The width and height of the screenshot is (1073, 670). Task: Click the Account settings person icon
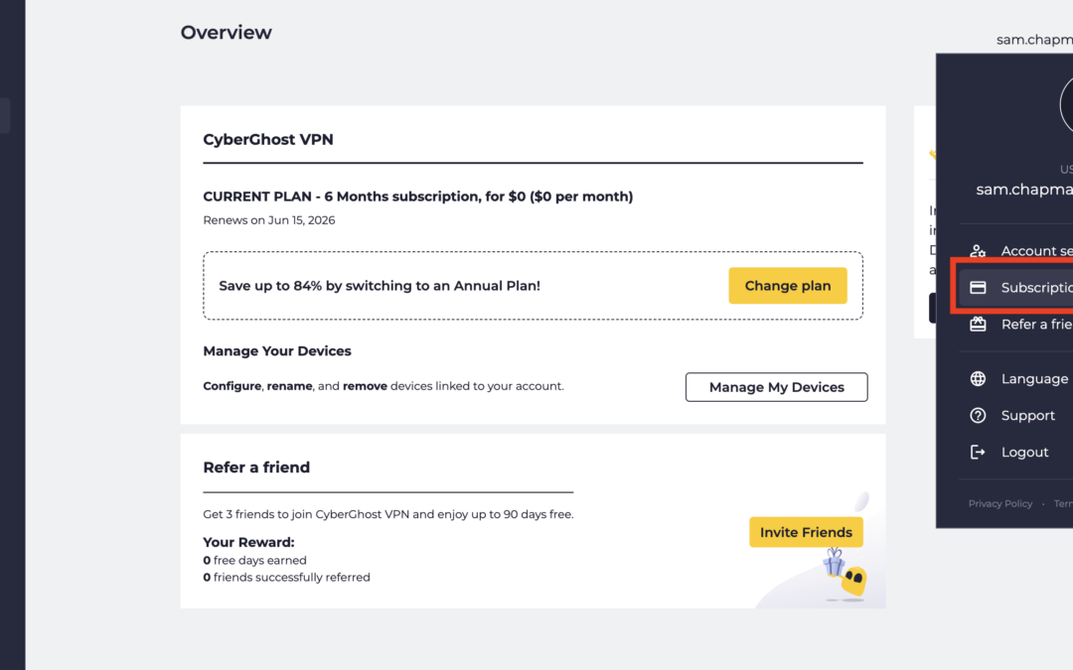tap(978, 251)
